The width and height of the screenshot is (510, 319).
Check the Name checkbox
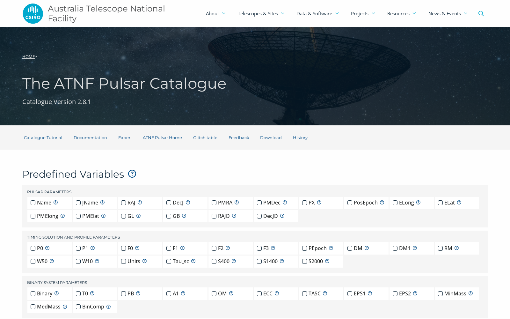pos(33,203)
